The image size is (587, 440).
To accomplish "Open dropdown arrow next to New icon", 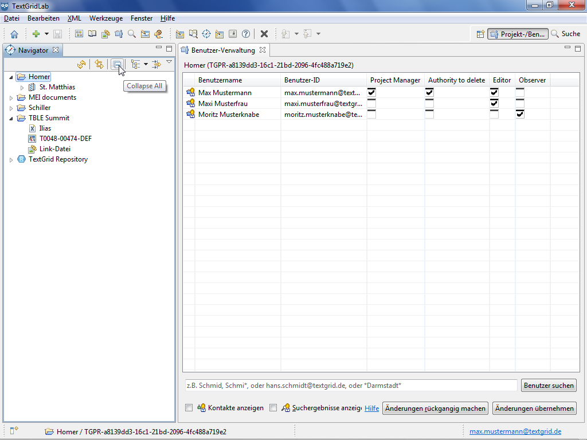I will (46, 34).
